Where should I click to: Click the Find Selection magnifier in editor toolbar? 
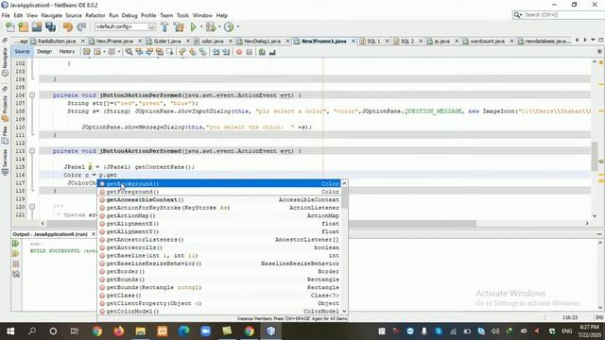(x=129, y=52)
